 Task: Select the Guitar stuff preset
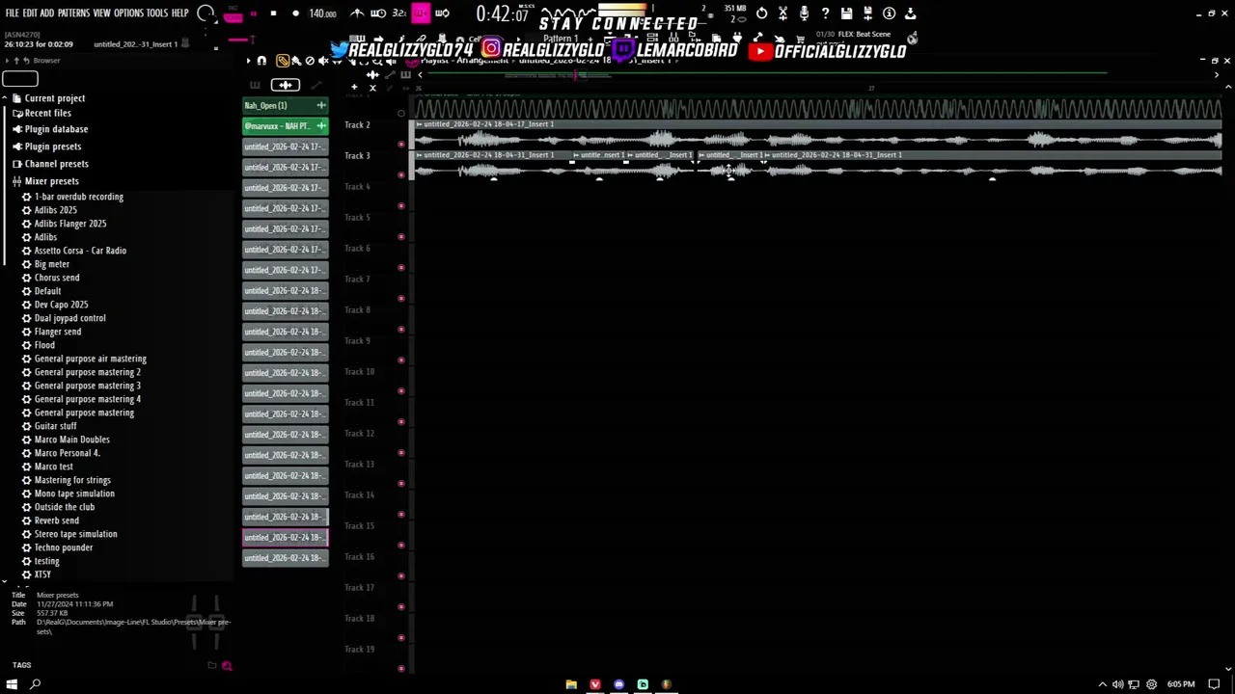tap(55, 426)
